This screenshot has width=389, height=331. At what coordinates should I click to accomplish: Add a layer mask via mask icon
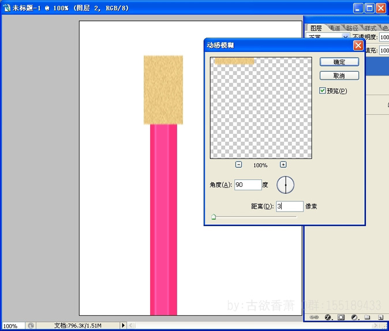coord(341,317)
